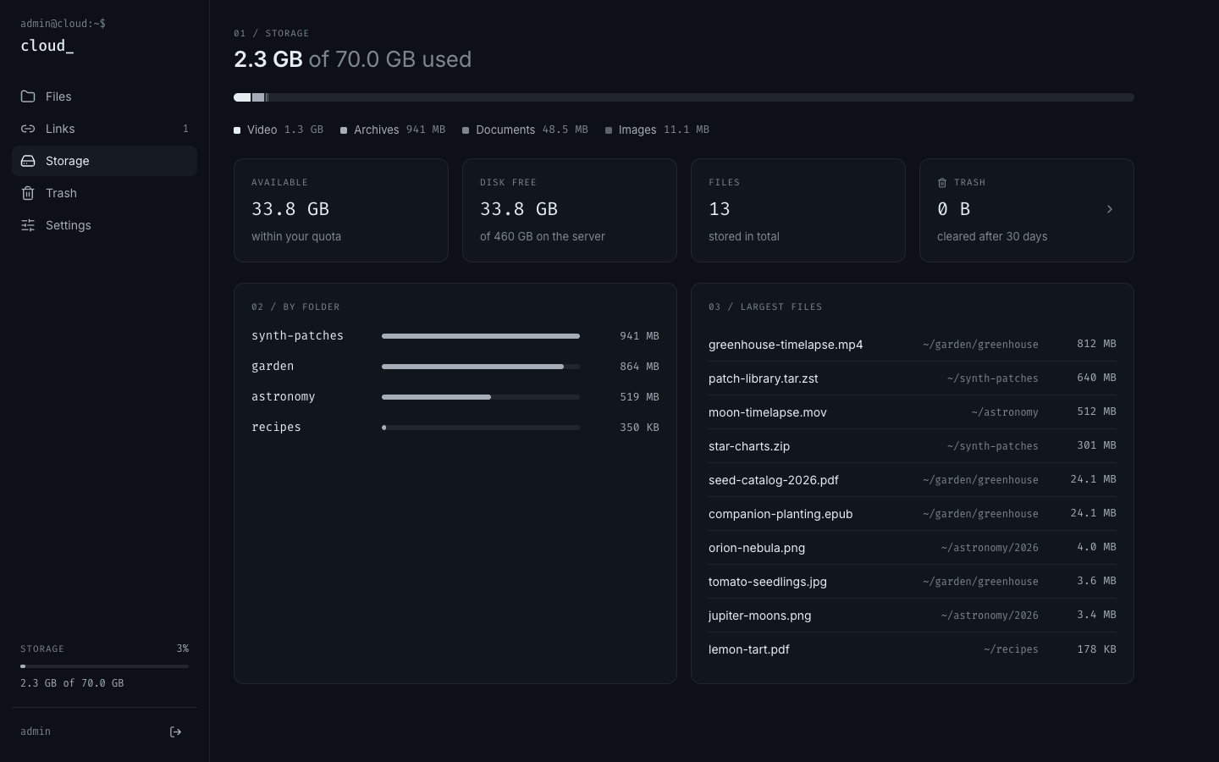The height and width of the screenshot is (762, 1219).
Task: Click the Storage drive icon
Action: [x=28, y=161]
